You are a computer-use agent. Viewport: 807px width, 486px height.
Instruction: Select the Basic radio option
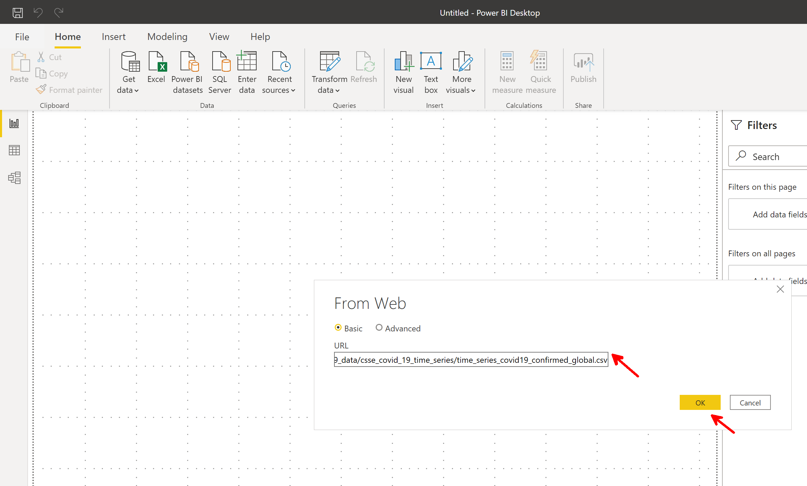[338, 328]
